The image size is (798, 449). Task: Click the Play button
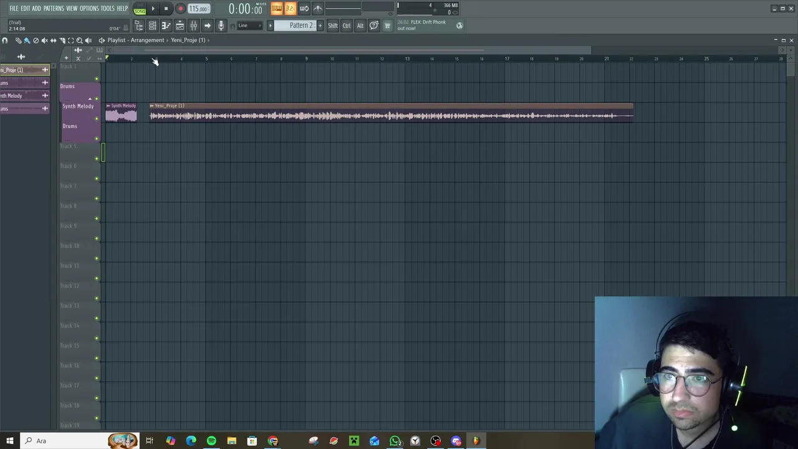click(x=153, y=8)
